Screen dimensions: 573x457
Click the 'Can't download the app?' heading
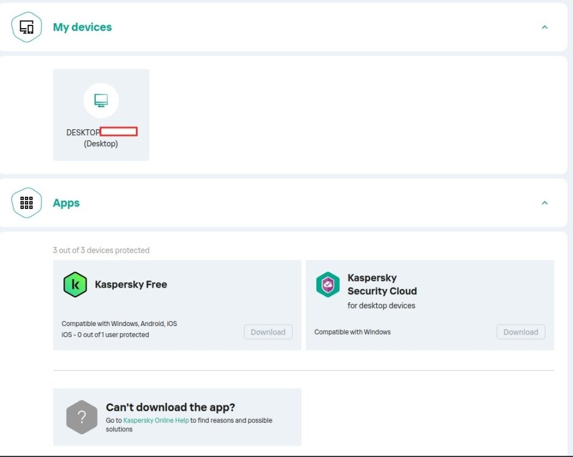tap(170, 407)
